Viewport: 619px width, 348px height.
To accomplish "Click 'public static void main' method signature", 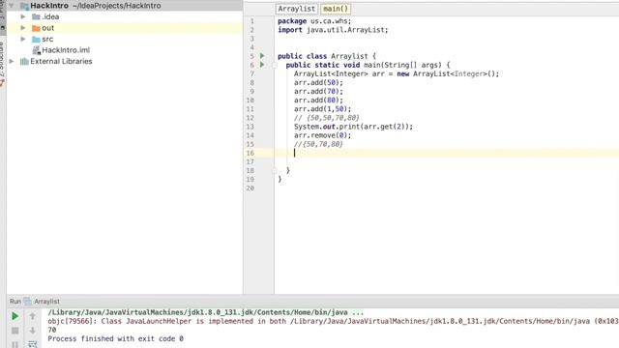I will [368, 65].
